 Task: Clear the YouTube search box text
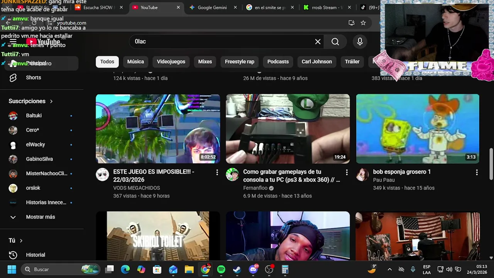tap(318, 42)
